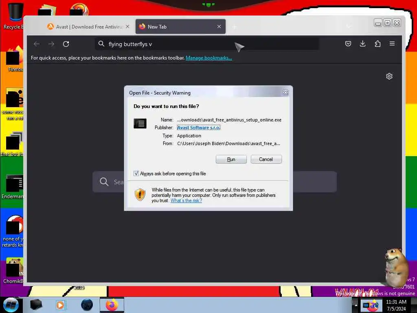Open Firefox downloads panel
The image size is (417, 313).
point(362,44)
